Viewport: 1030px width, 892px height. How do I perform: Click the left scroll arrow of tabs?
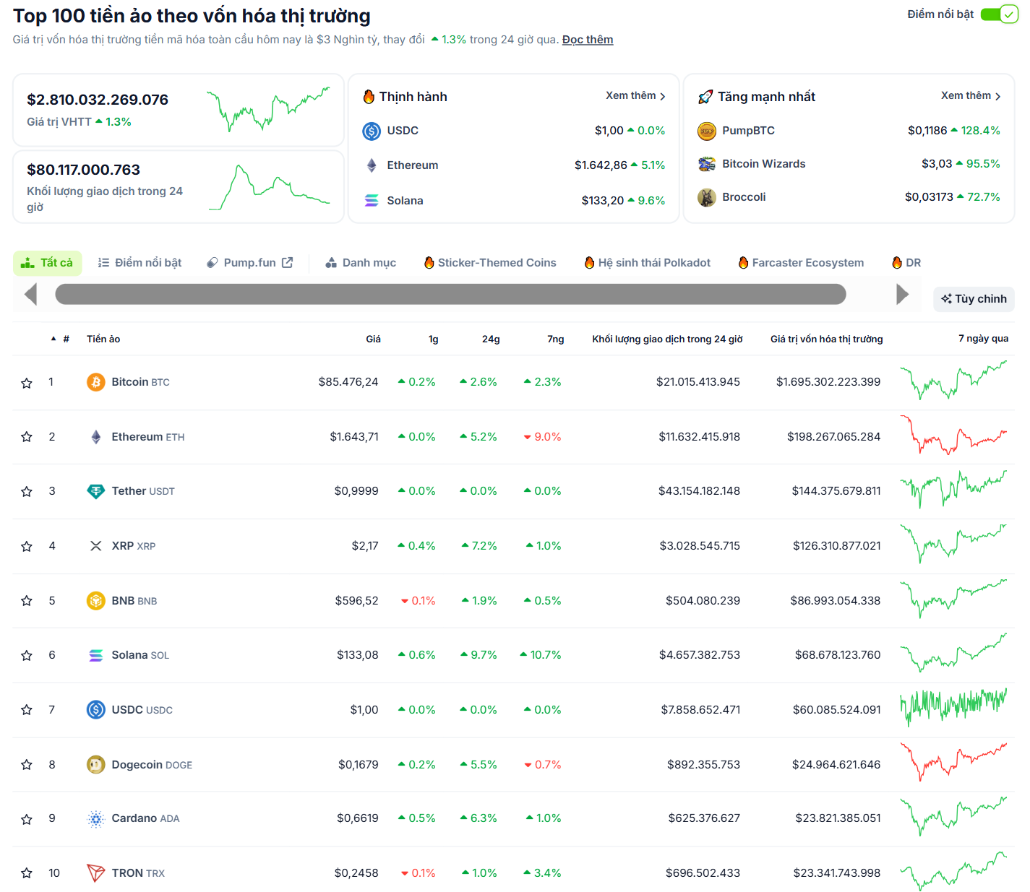coord(30,294)
